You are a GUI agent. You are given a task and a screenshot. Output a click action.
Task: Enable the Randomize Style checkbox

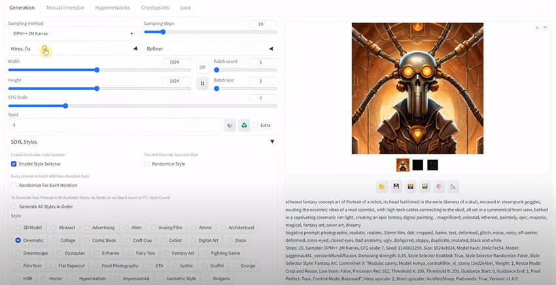[147, 164]
